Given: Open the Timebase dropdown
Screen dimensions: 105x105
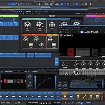Looking at the screenshot, I should (52, 4).
